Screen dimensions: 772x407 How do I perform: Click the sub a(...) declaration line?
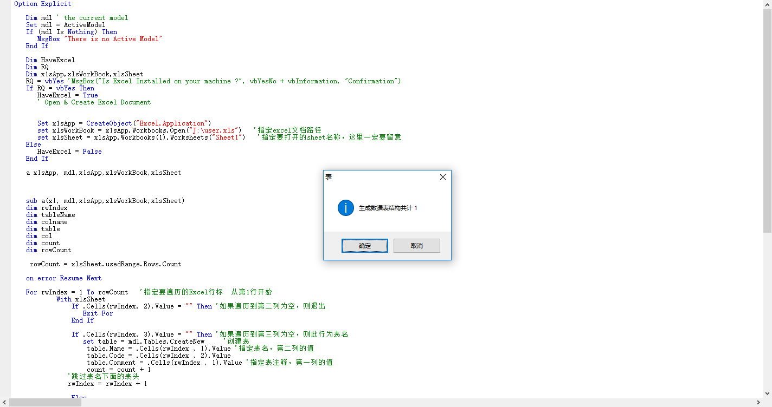pos(105,201)
